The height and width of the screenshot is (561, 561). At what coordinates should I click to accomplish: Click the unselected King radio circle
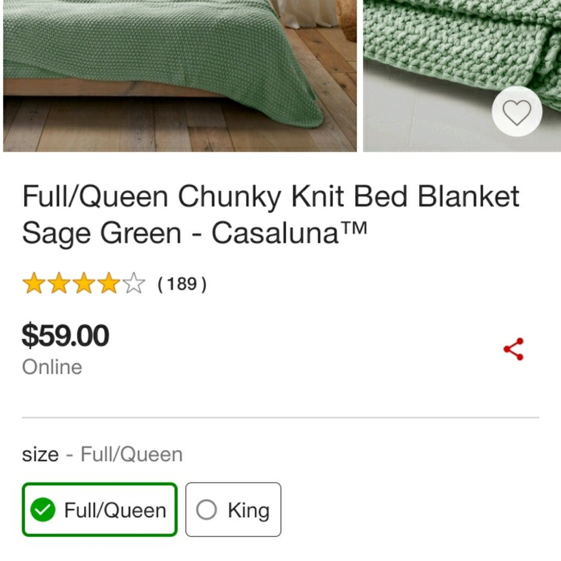(x=208, y=509)
